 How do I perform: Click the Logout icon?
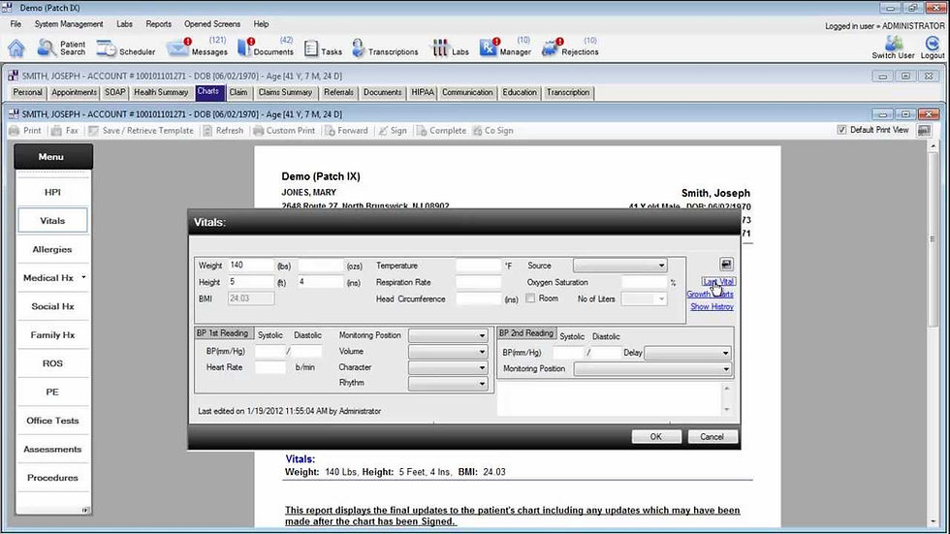pos(932,47)
